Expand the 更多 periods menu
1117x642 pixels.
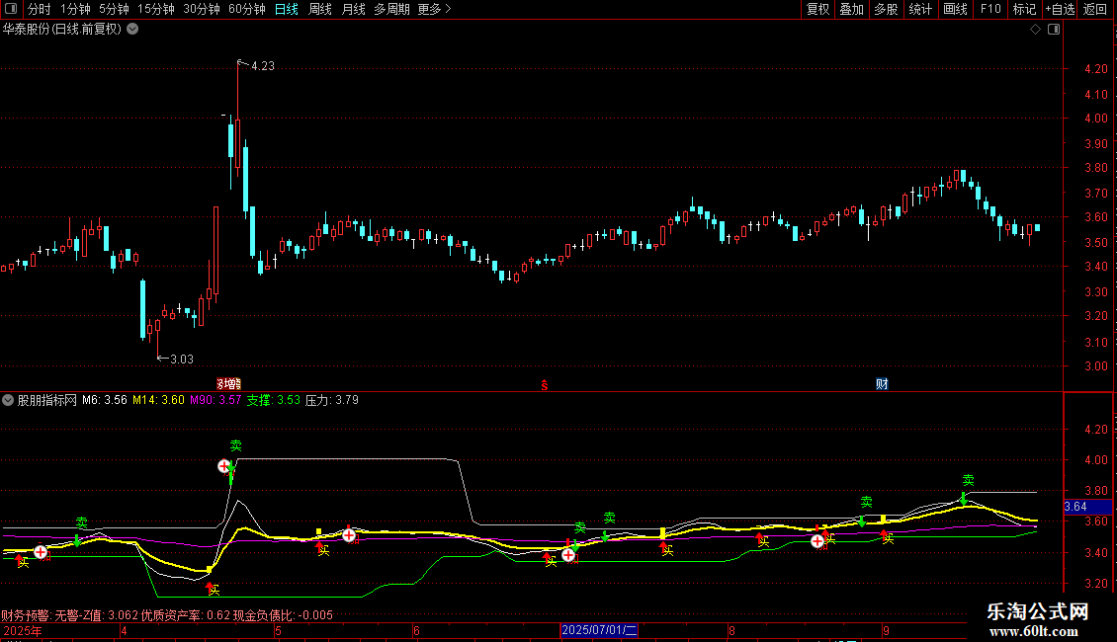point(434,9)
